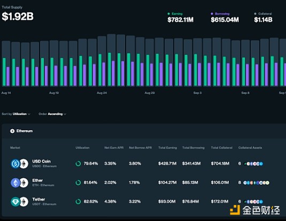Image resolution: width=286 pixels, height=221 pixels.
Task: Toggle the Collateral legend dot
Action: pos(255,14)
